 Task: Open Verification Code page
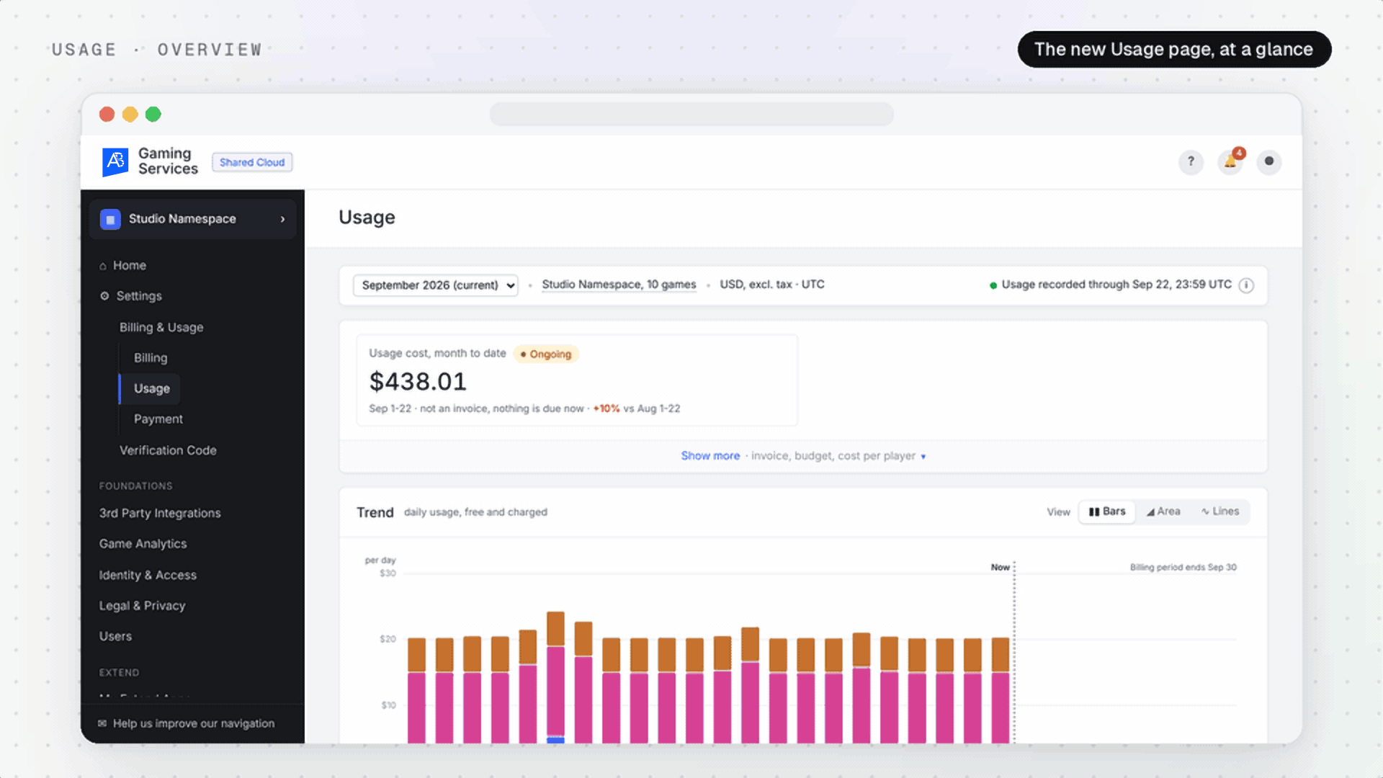[168, 450]
